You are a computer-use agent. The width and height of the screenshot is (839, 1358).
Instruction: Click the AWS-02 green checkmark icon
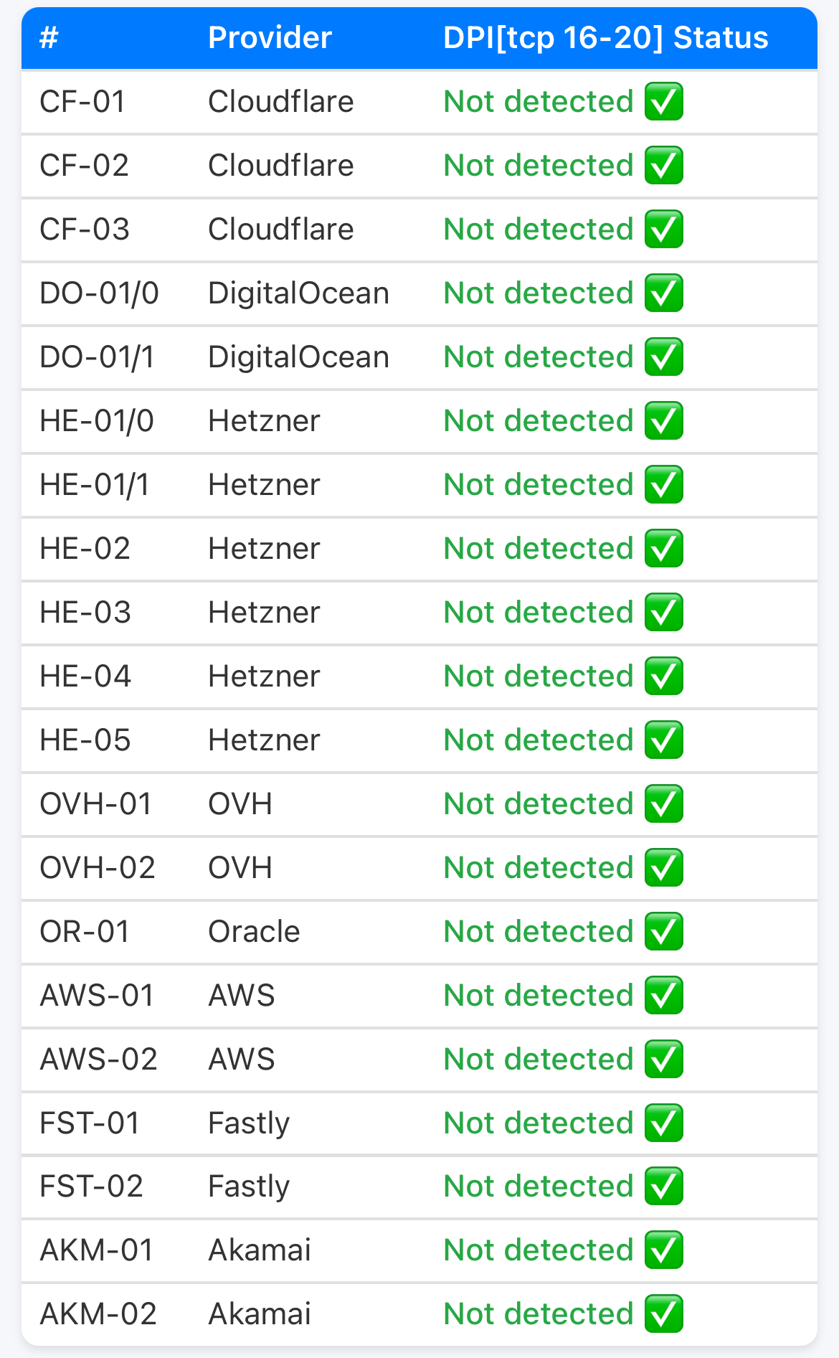point(663,1060)
